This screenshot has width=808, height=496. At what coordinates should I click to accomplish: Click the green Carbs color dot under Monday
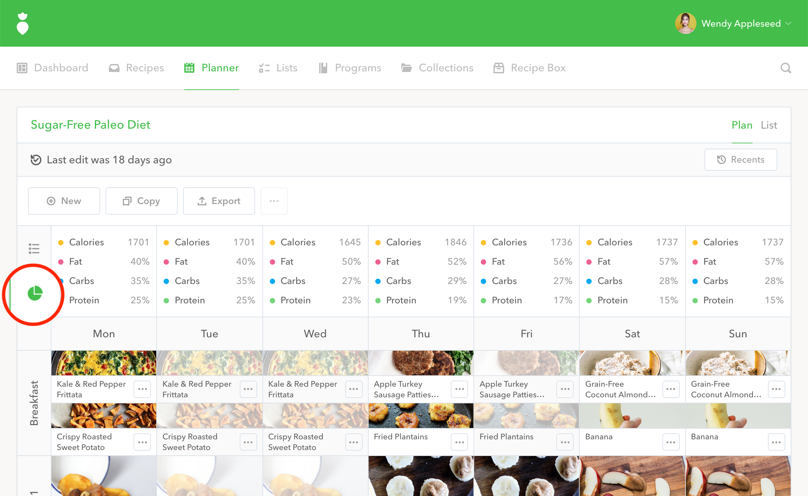(x=61, y=281)
